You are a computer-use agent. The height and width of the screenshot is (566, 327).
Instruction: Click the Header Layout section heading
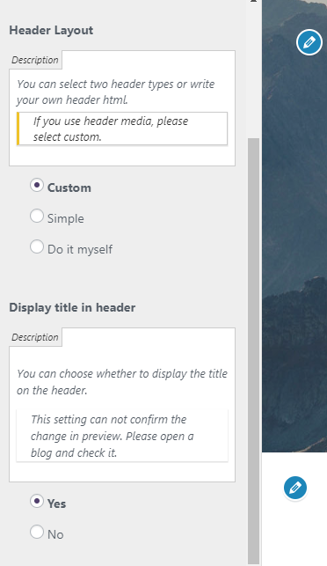pyautogui.click(x=51, y=30)
